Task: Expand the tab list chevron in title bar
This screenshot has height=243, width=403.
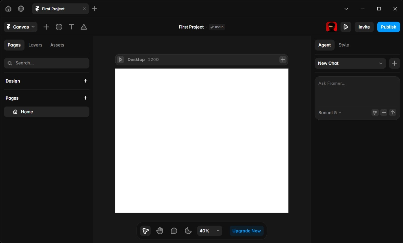Action: pos(346,9)
